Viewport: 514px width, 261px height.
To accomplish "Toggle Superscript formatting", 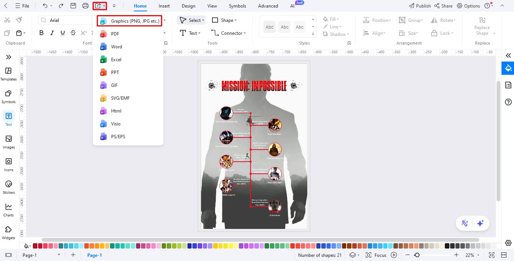I will pyautogui.click(x=84, y=33).
